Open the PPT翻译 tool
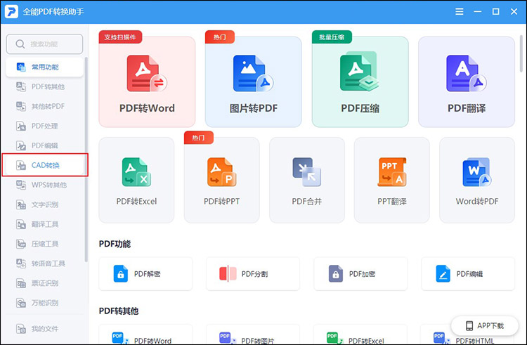Screen dimensions: 527x345 click(392, 180)
